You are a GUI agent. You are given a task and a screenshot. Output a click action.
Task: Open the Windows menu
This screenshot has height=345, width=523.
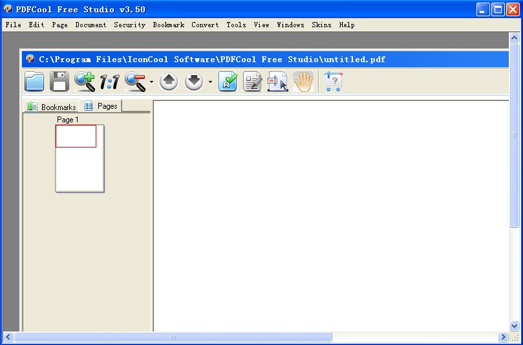click(290, 25)
